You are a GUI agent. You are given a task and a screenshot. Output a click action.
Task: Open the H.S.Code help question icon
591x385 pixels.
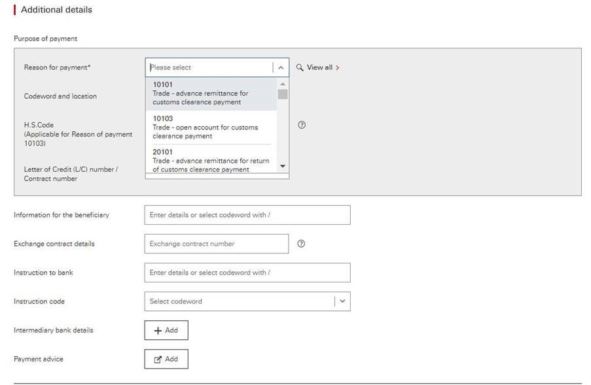pos(302,125)
